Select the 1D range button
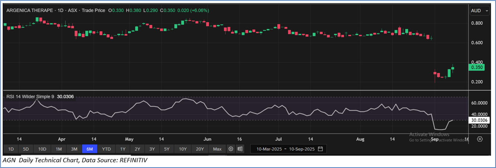Screen dimensions: 496x168 tap(11, 149)
